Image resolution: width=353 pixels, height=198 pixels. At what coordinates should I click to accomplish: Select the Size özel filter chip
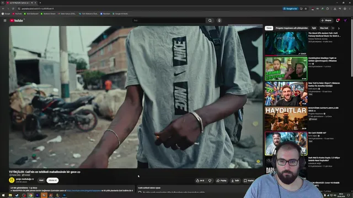coord(324,28)
